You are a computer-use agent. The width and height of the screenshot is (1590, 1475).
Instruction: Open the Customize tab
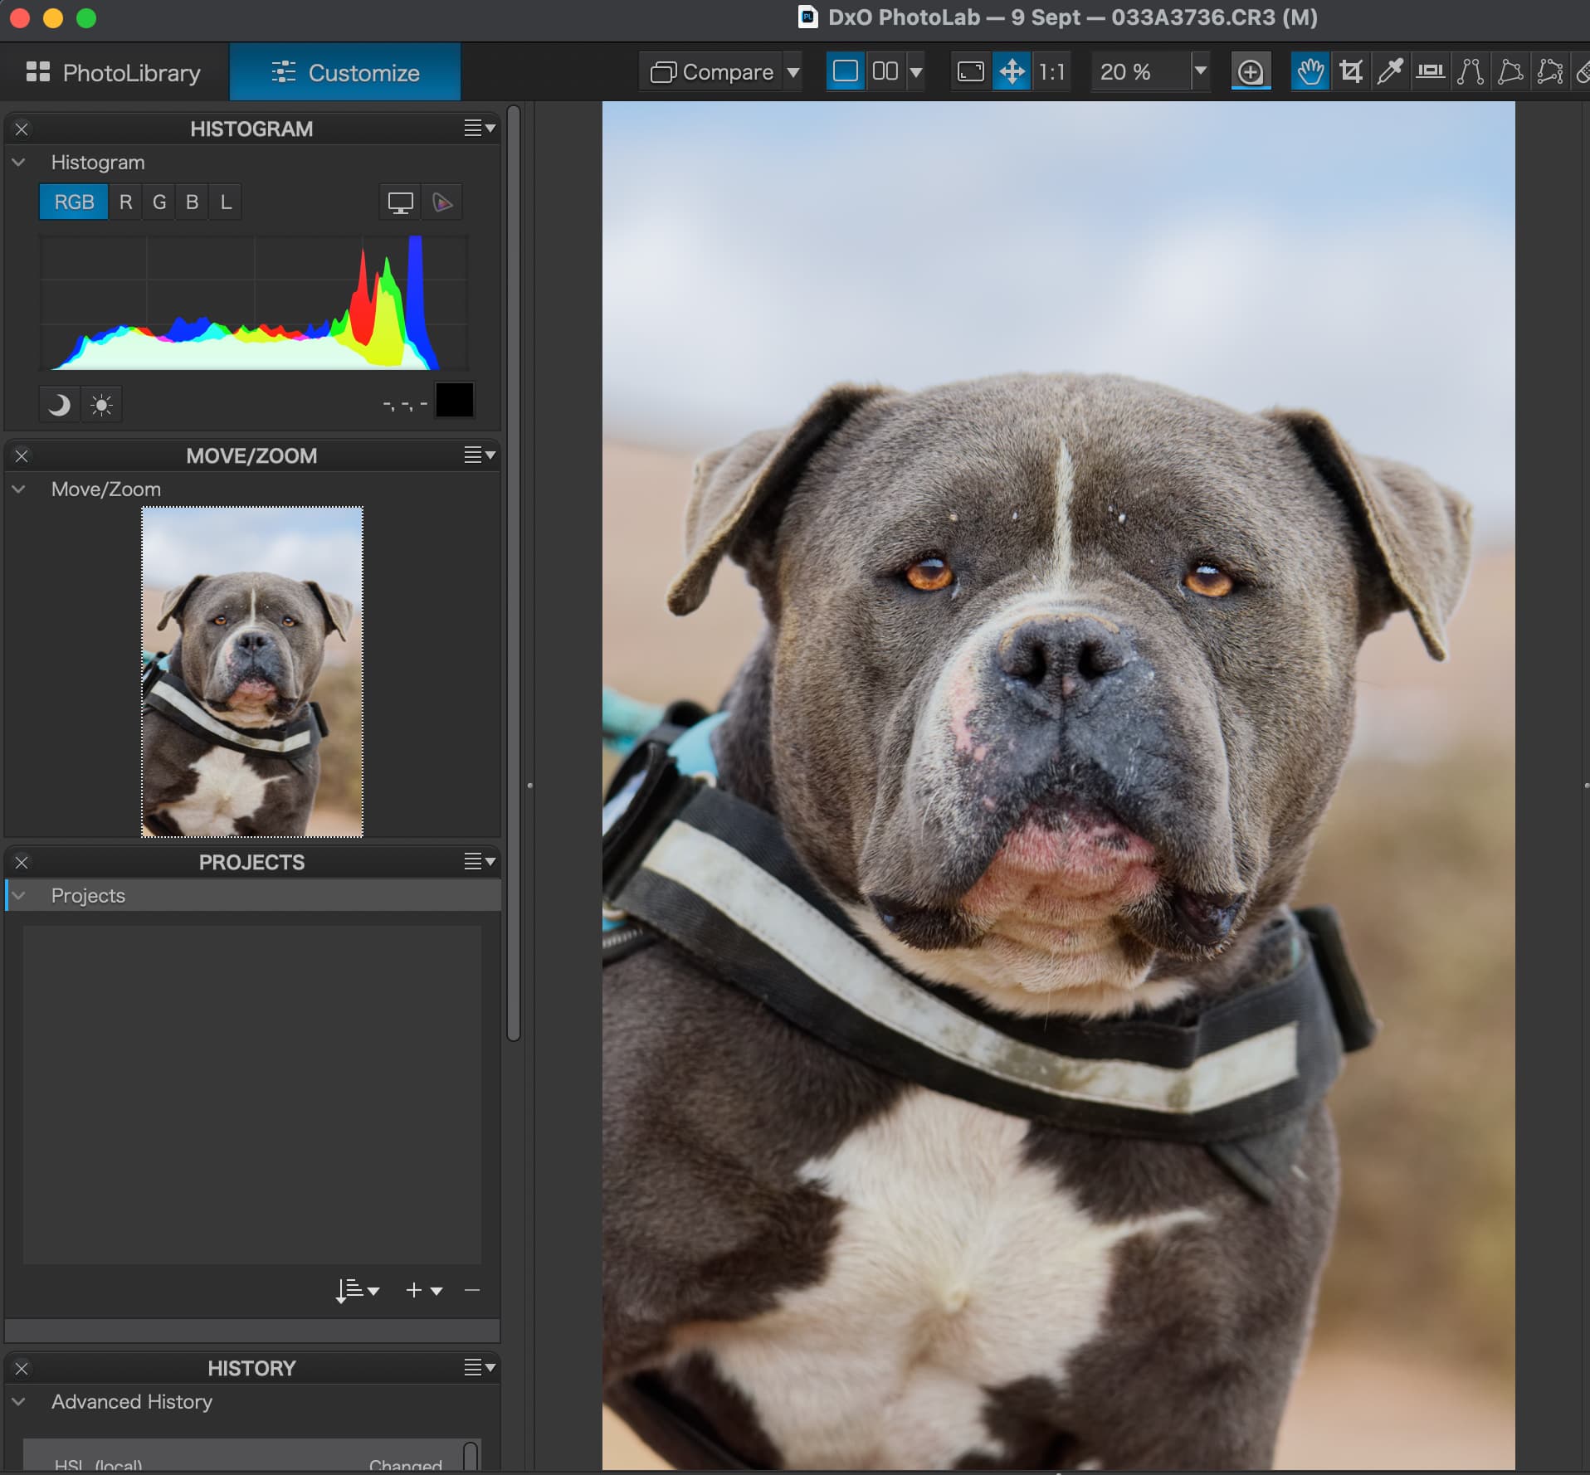[x=345, y=73]
